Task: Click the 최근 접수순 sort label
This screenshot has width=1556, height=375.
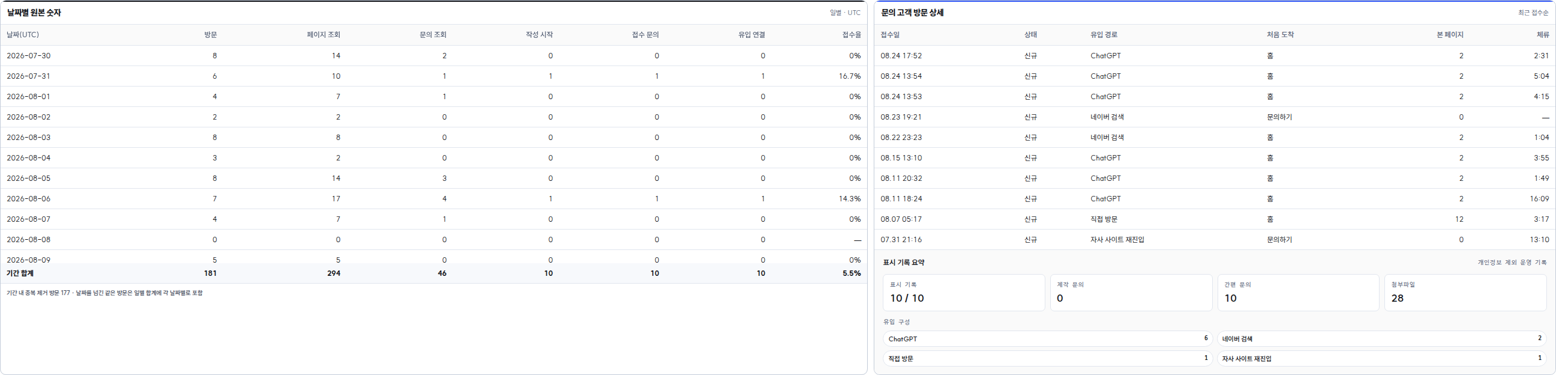Action: tap(1533, 13)
